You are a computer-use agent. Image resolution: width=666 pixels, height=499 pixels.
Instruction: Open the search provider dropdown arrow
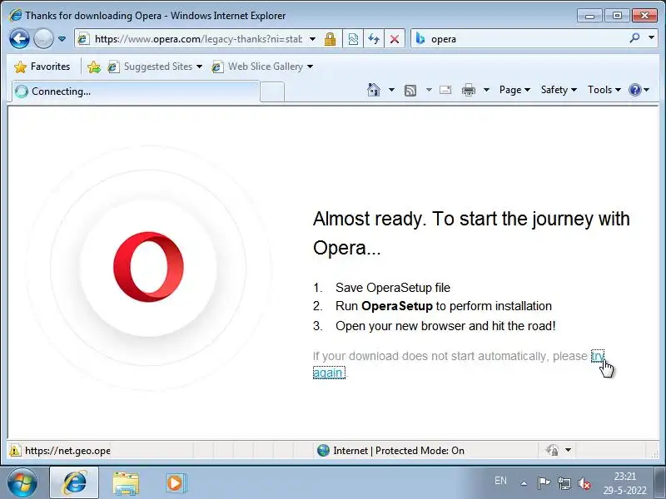point(651,37)
